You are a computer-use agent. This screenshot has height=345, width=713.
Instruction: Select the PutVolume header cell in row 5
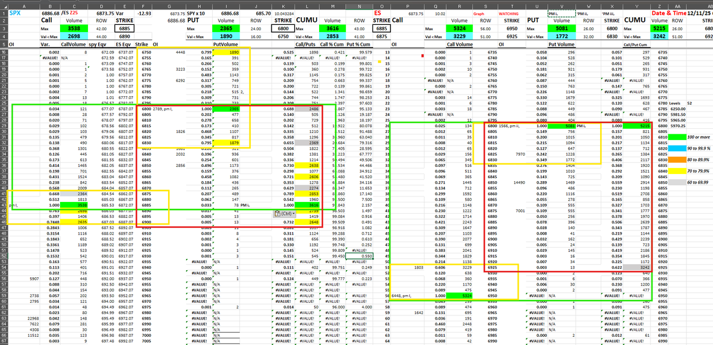(x=226, y=44)
